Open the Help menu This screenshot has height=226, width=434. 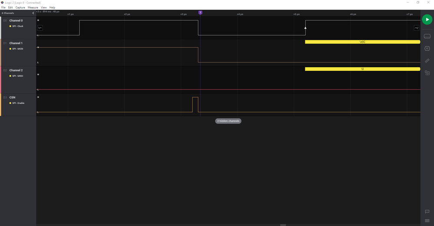pos(52,7)
